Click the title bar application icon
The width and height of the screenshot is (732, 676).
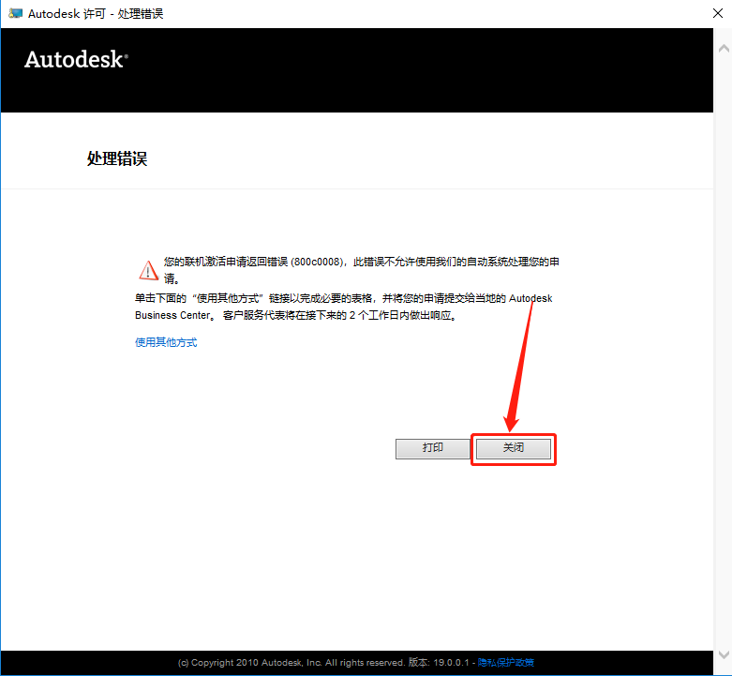click(x=15, y=13)
